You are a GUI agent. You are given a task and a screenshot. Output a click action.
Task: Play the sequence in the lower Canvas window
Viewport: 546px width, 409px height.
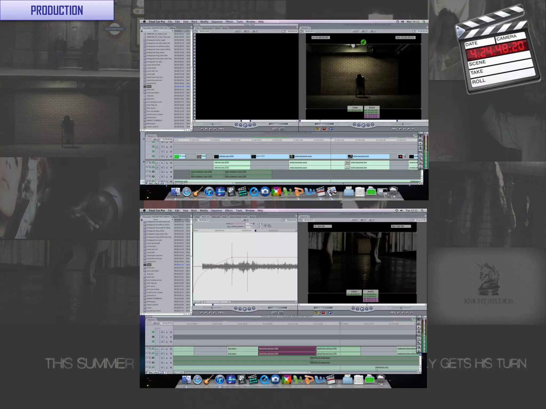[x=362, y=309]
